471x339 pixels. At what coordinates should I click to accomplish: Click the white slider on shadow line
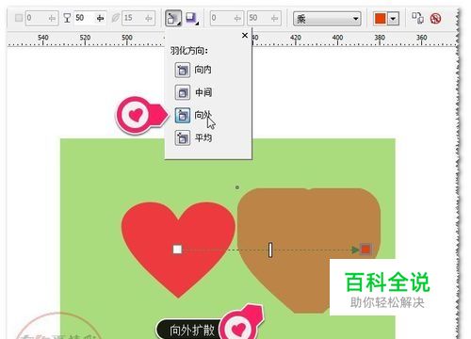pyautogui.click(x=270, y=250)
